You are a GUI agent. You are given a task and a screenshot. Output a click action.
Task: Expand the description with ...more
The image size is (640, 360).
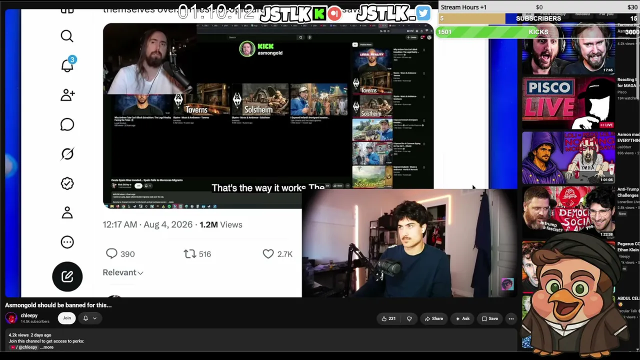click(x=47, y=347)
